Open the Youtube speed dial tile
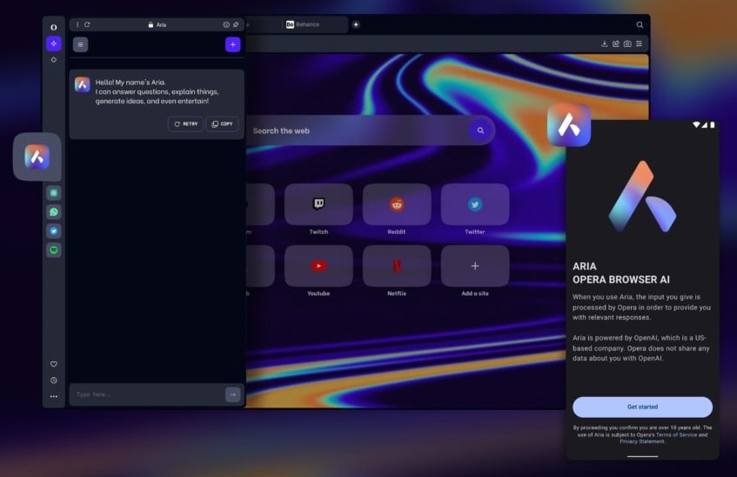Image resolution: width=737 pixels, height=477 pixels. 318,266
